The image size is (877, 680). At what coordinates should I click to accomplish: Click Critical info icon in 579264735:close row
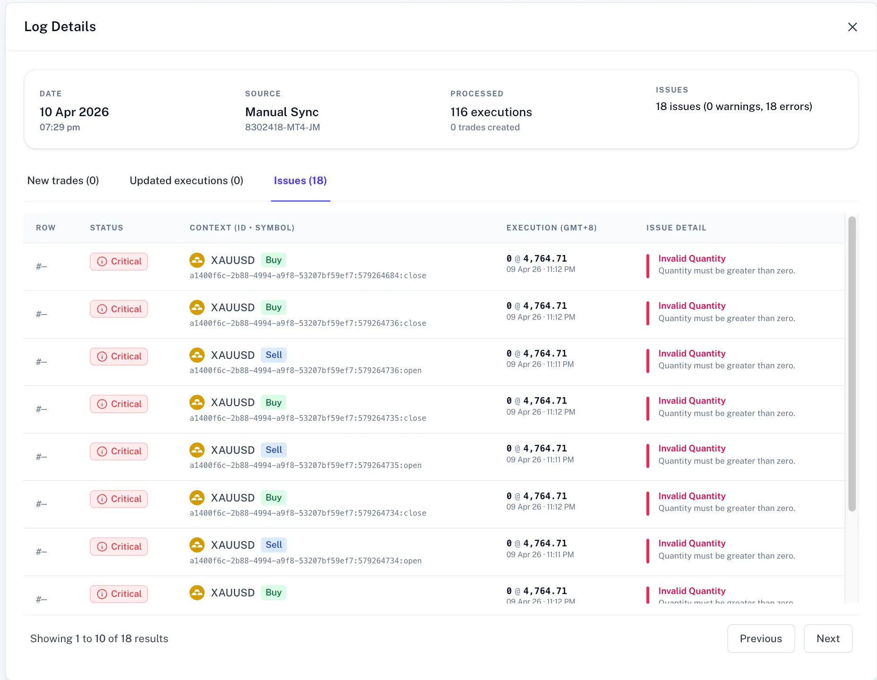pyautogui.click(x=102, y=404)
